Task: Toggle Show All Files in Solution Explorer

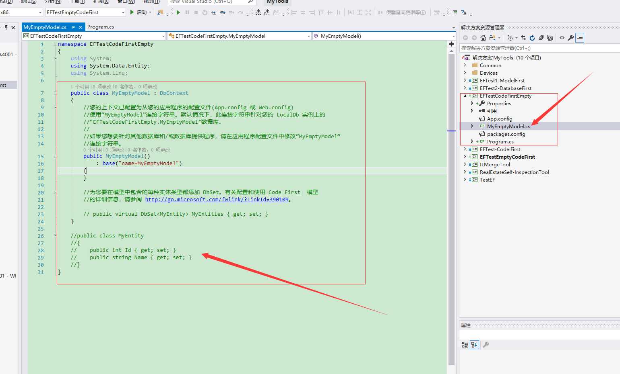Action: pos(550,38)
